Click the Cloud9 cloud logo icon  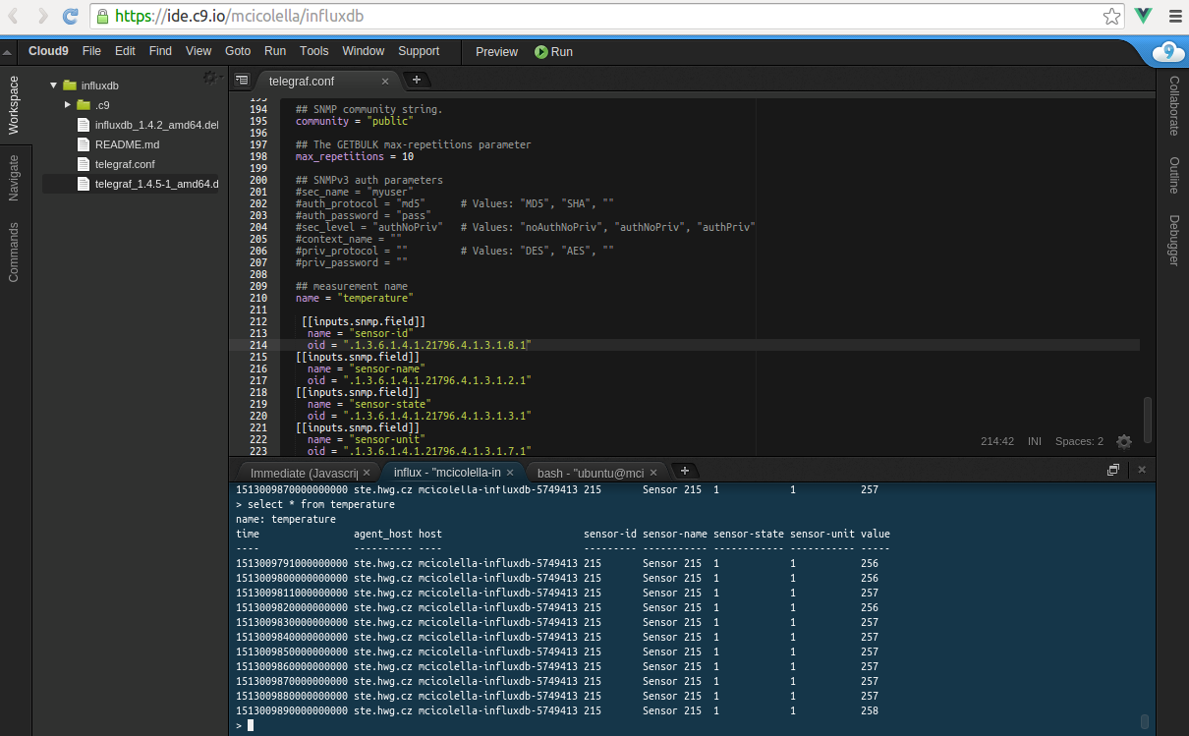click(x=1166, y=52)
